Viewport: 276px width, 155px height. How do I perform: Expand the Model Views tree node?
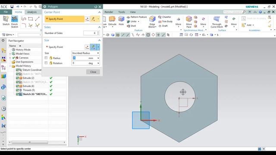(x=10, y=54)
